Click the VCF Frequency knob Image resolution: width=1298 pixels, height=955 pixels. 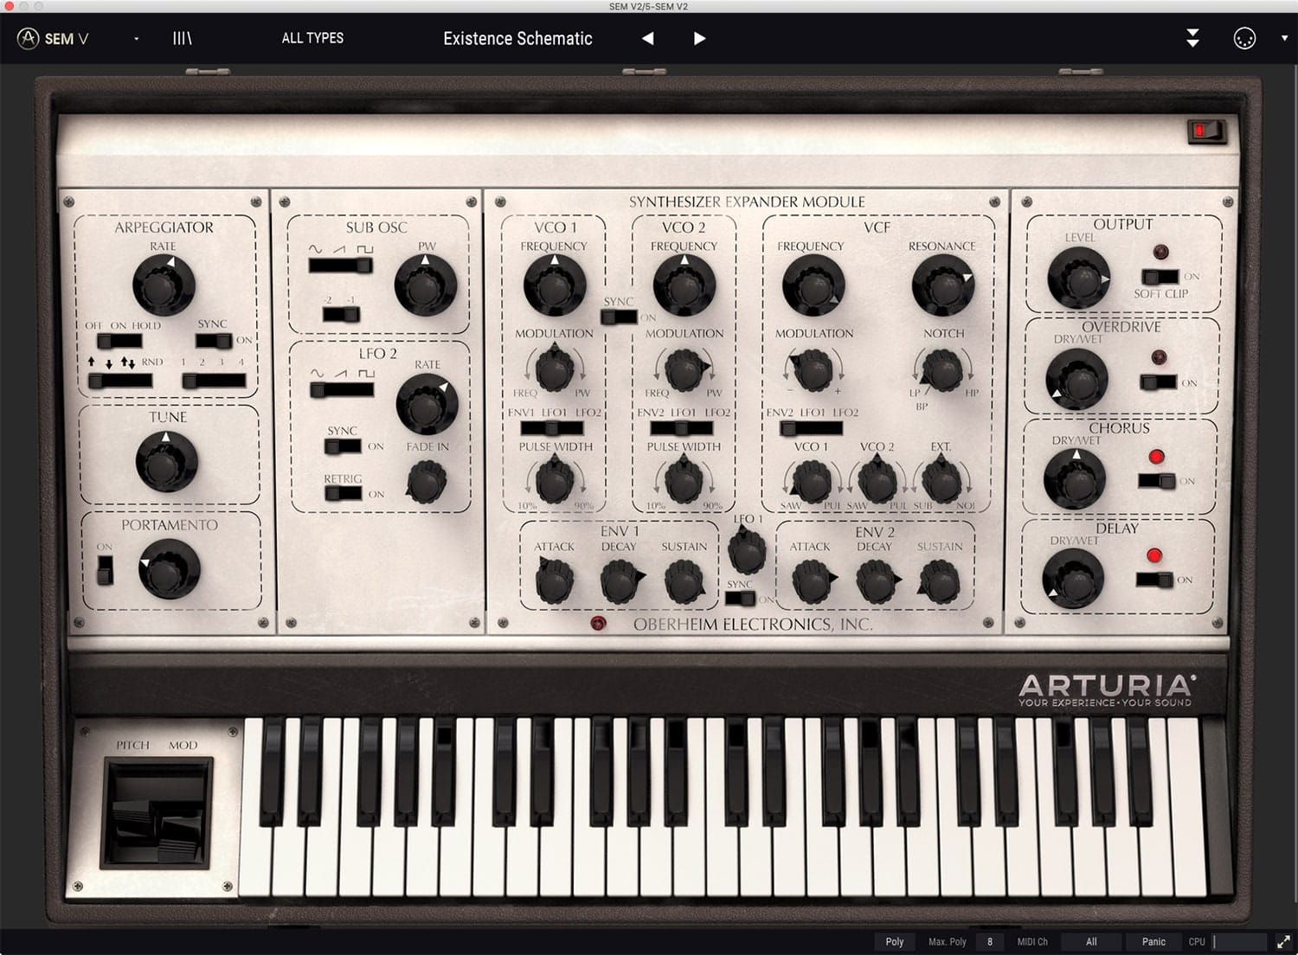(813, 285)
